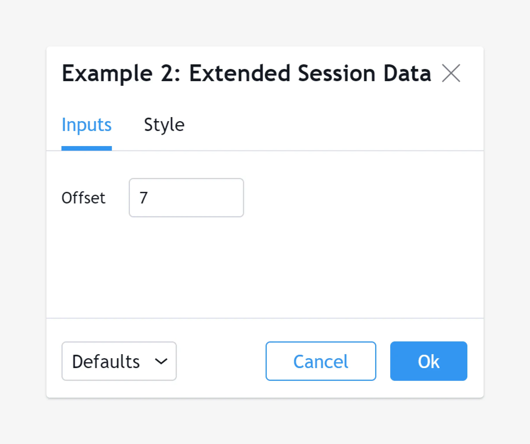Dismiss the dialog using Cancel
Screen dimensions: 530x444
321,361
